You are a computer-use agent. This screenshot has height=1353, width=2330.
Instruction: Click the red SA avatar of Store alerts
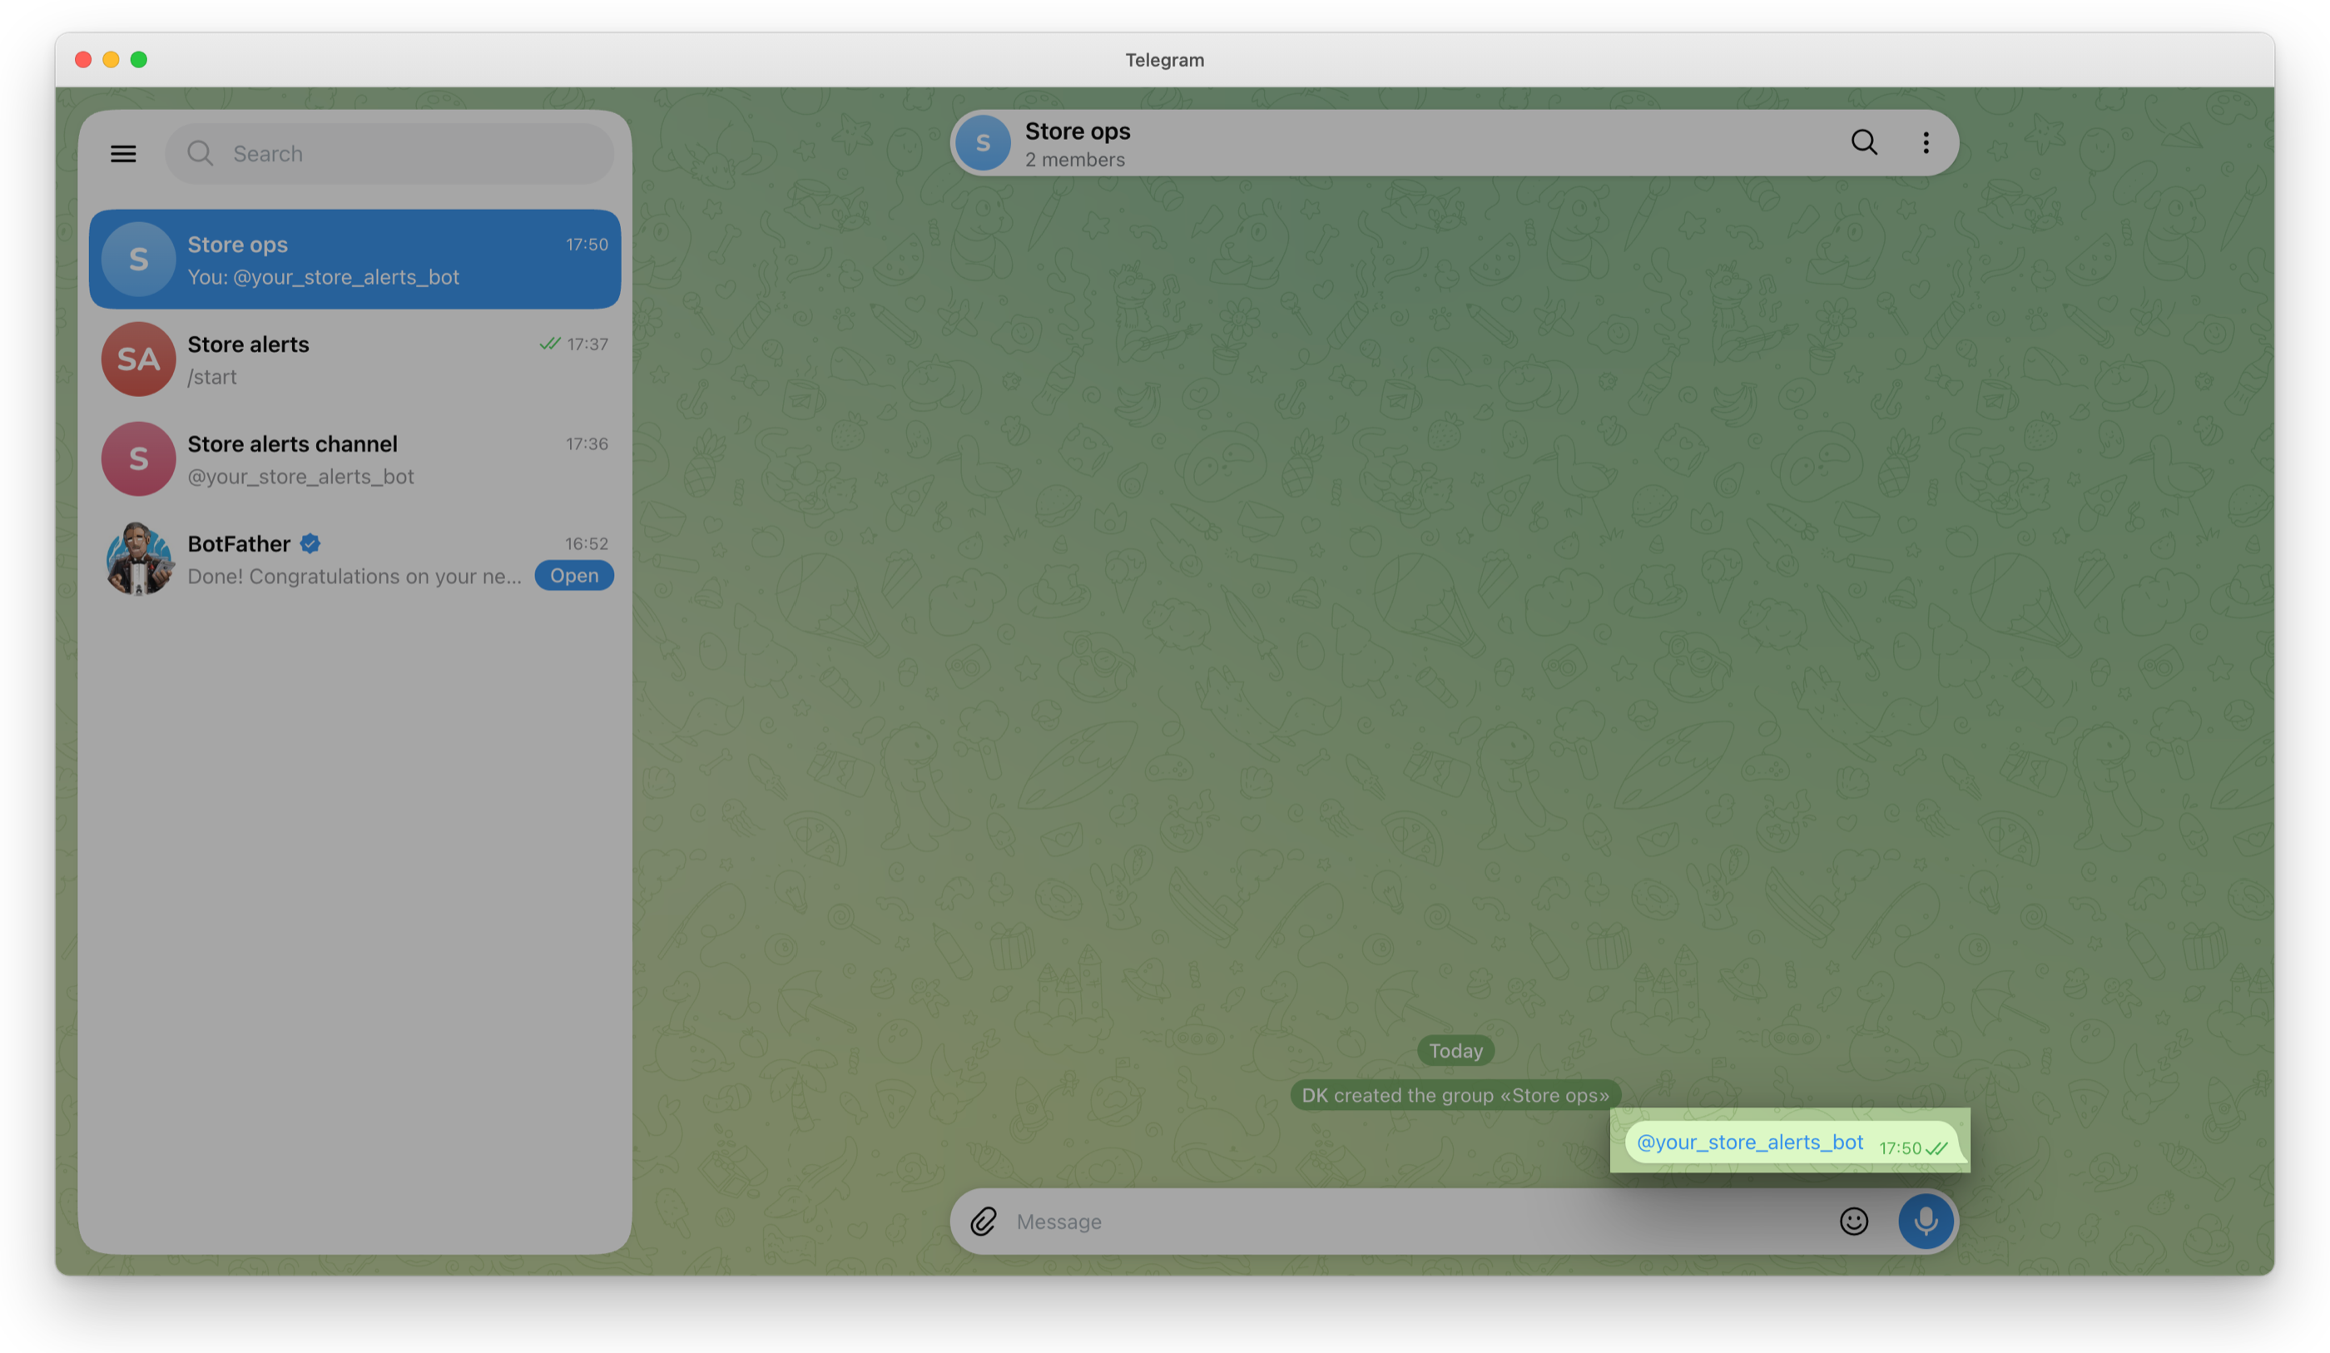[139, 359]
